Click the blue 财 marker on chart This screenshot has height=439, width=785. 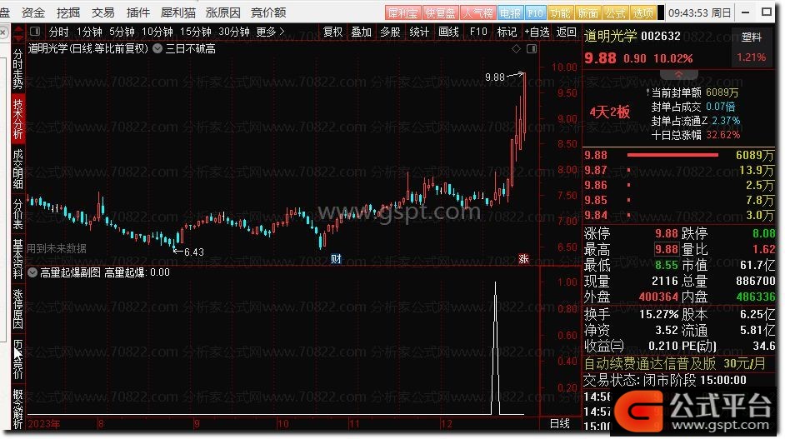pyautogui.click(x=336, y=259)
